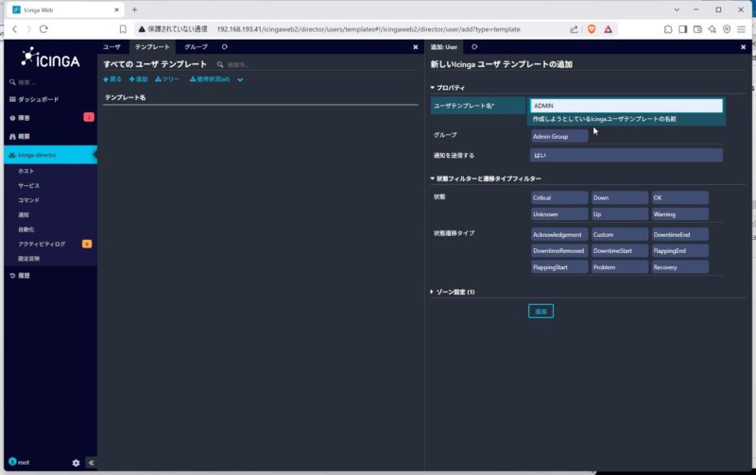Click the Icinga logo
This screenshot has height=475, width=756.
click(50, 58)
